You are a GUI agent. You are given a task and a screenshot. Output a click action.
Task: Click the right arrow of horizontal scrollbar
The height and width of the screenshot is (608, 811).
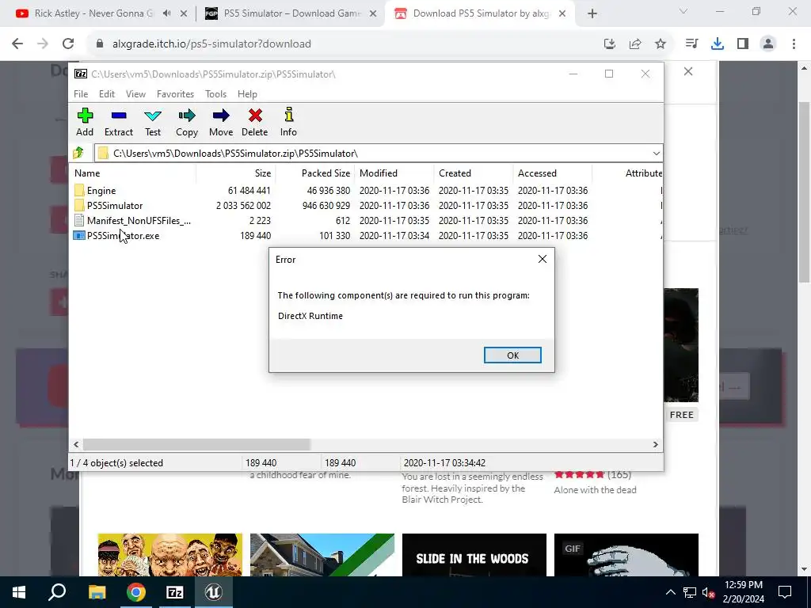coord(655,444)
